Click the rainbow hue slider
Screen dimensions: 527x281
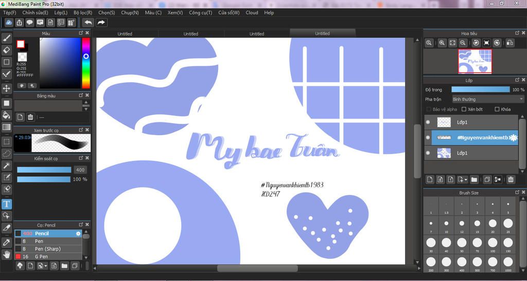(x=86, y=63)
